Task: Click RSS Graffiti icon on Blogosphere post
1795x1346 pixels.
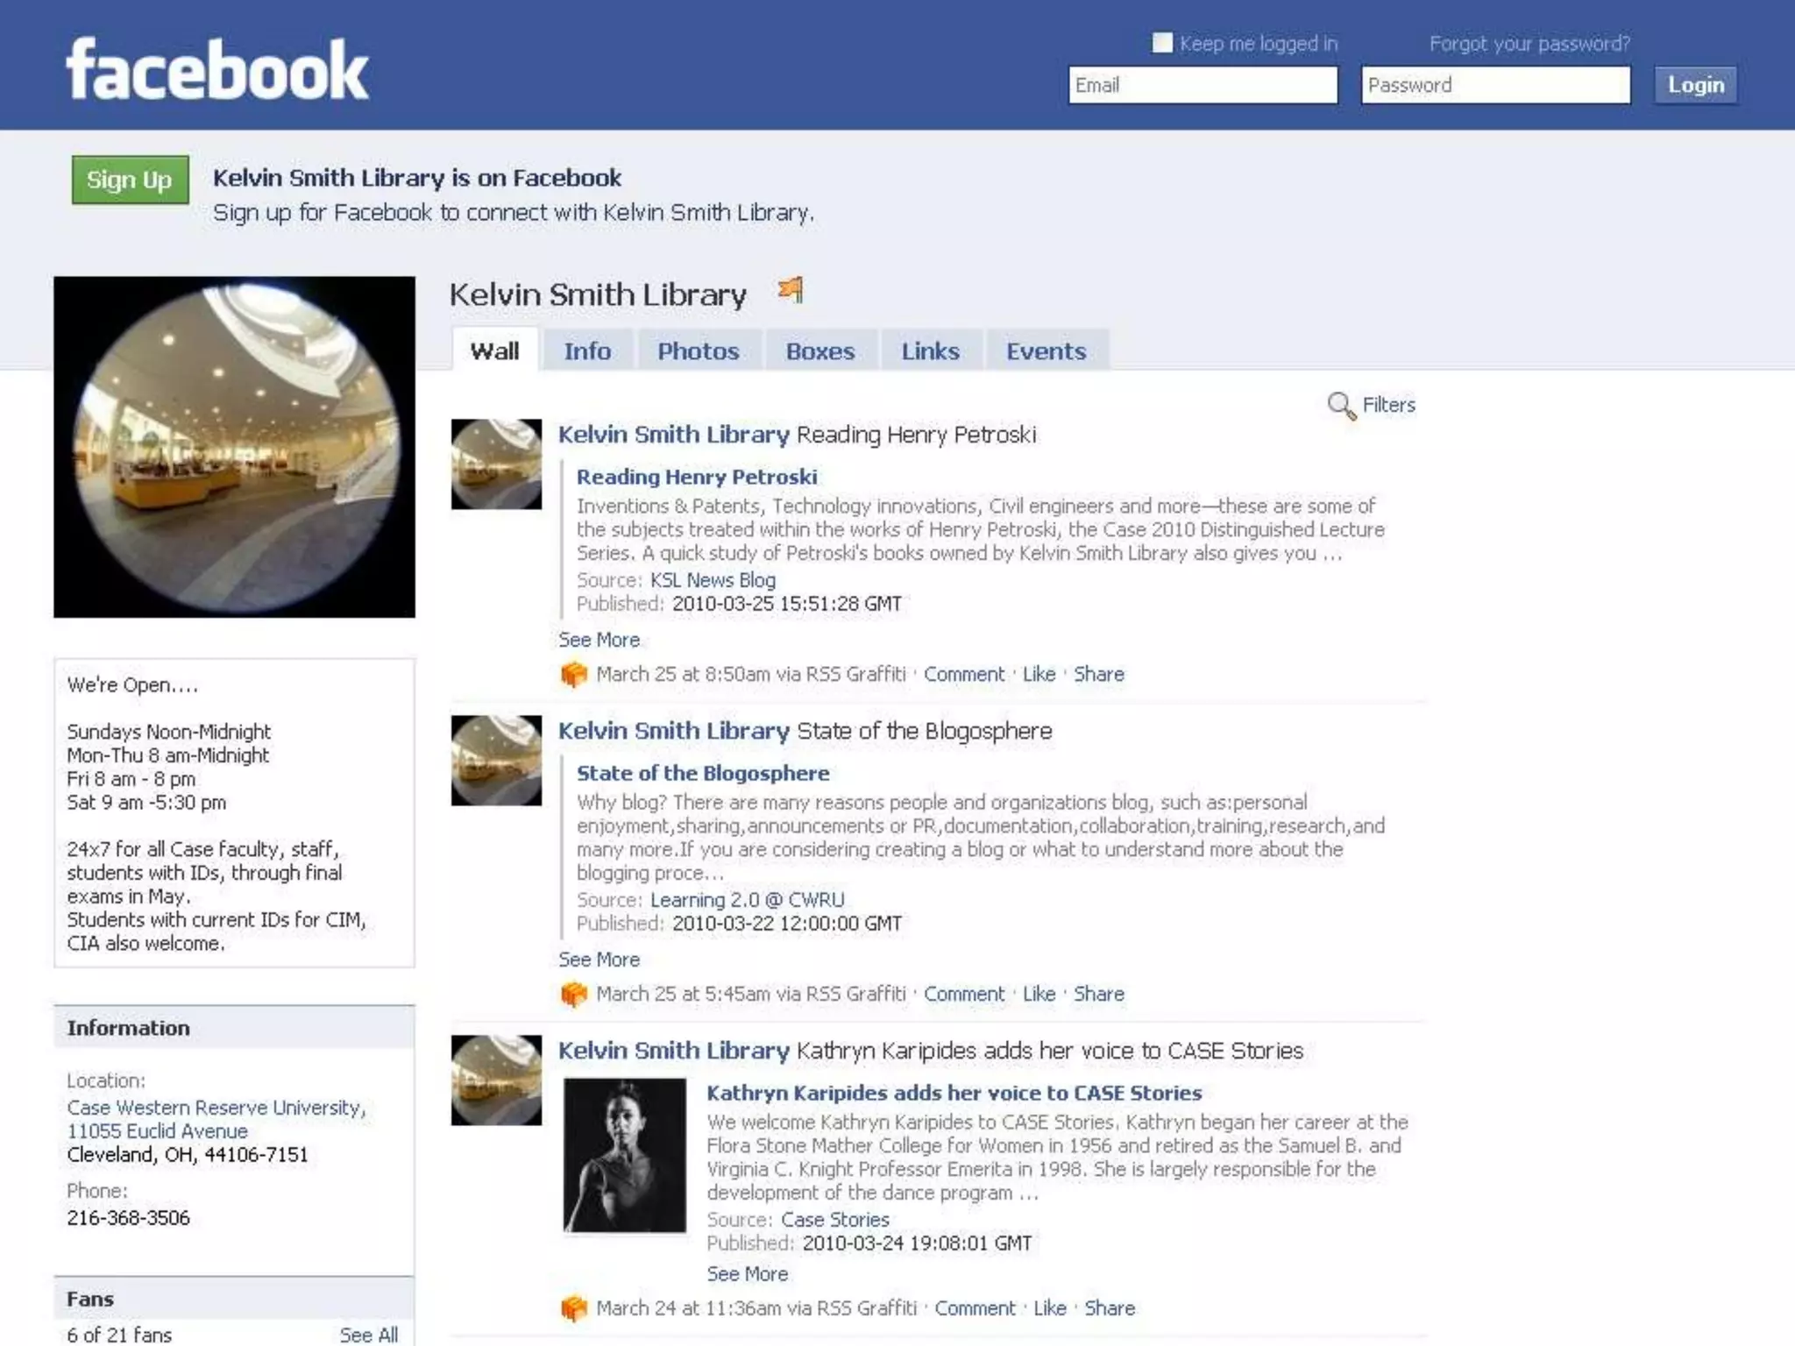Action: (573, 995)
